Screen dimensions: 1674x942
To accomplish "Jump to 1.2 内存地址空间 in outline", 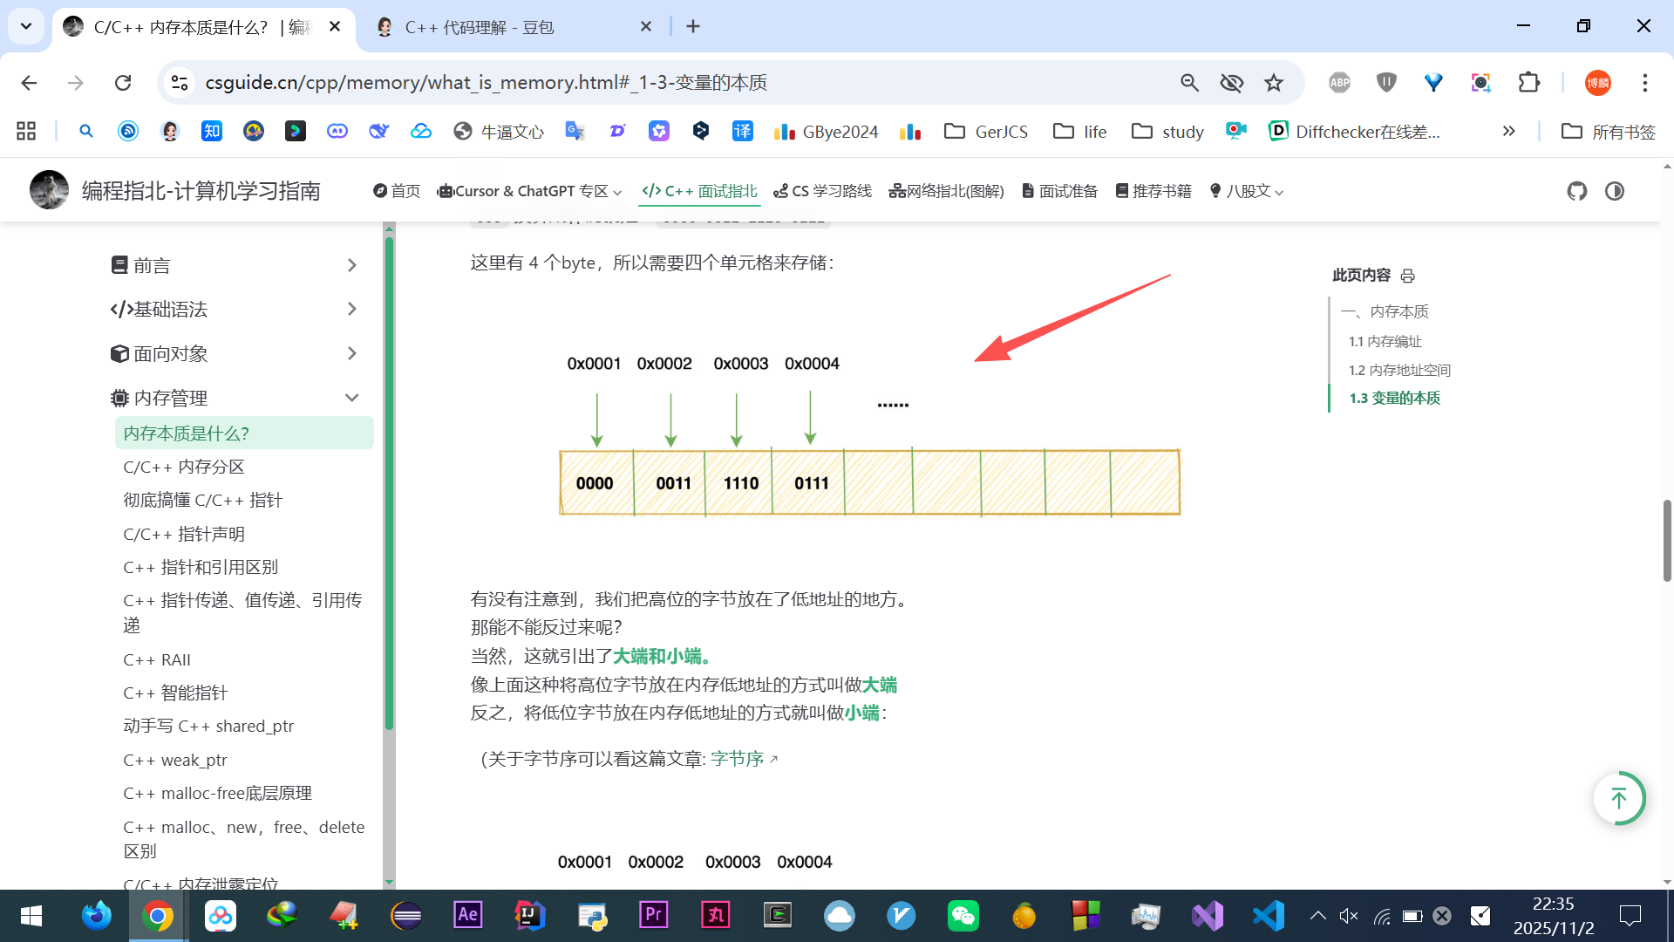I will coord(1399,370).
